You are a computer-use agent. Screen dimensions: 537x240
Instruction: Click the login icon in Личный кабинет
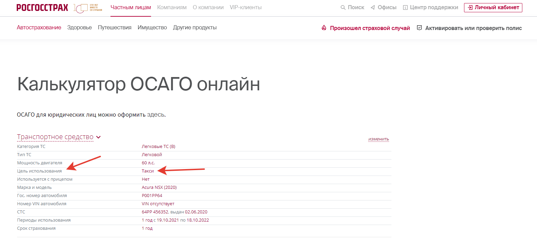[470, 7]
